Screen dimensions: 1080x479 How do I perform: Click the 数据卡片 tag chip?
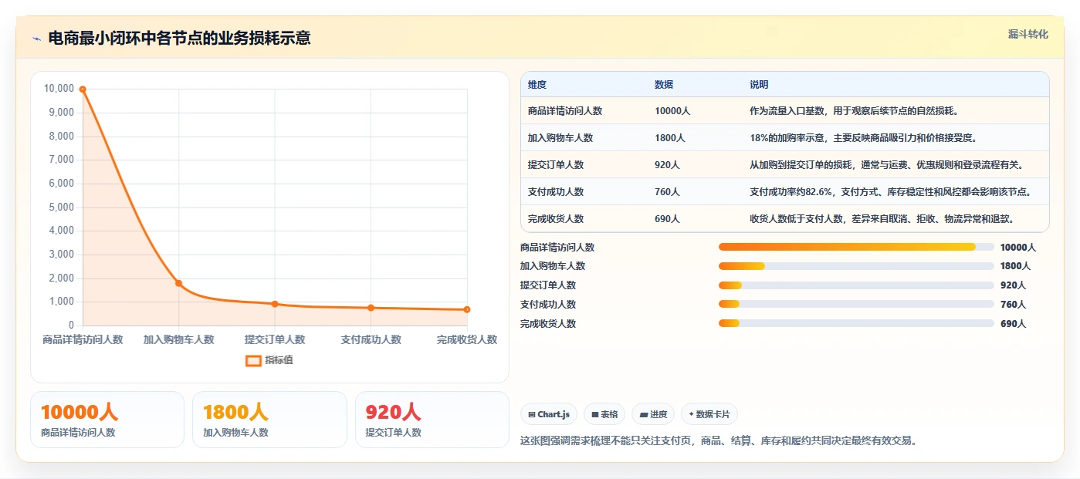709,414
